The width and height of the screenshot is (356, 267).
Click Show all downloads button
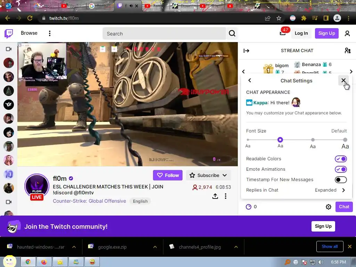tap(330, 246)
